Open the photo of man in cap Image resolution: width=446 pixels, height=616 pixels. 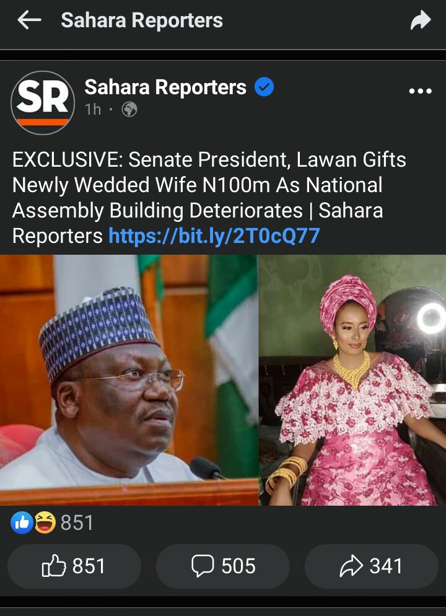[129, 380]
